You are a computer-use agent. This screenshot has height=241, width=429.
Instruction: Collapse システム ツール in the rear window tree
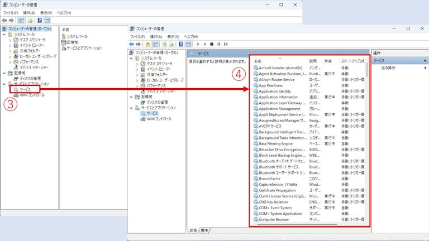tap(4, 35)
